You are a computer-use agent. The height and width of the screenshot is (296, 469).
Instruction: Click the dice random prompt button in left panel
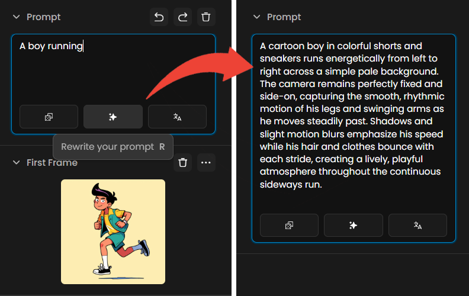point(49,117)
